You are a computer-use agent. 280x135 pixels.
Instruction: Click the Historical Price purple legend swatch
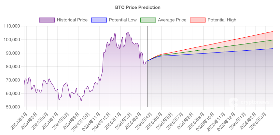pyautogui.click(x=47, y=20)
